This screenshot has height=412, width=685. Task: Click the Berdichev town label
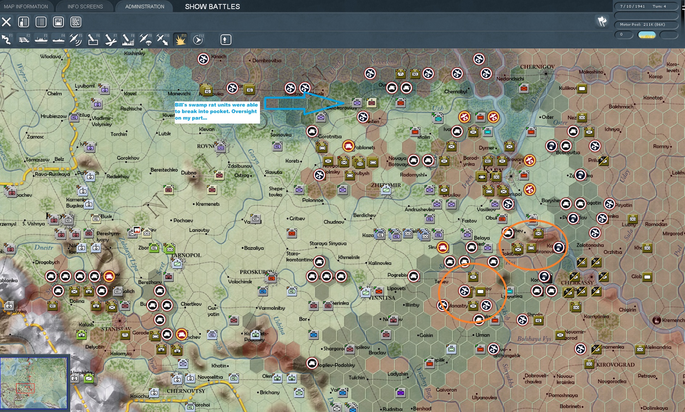(x=364, y=215)
